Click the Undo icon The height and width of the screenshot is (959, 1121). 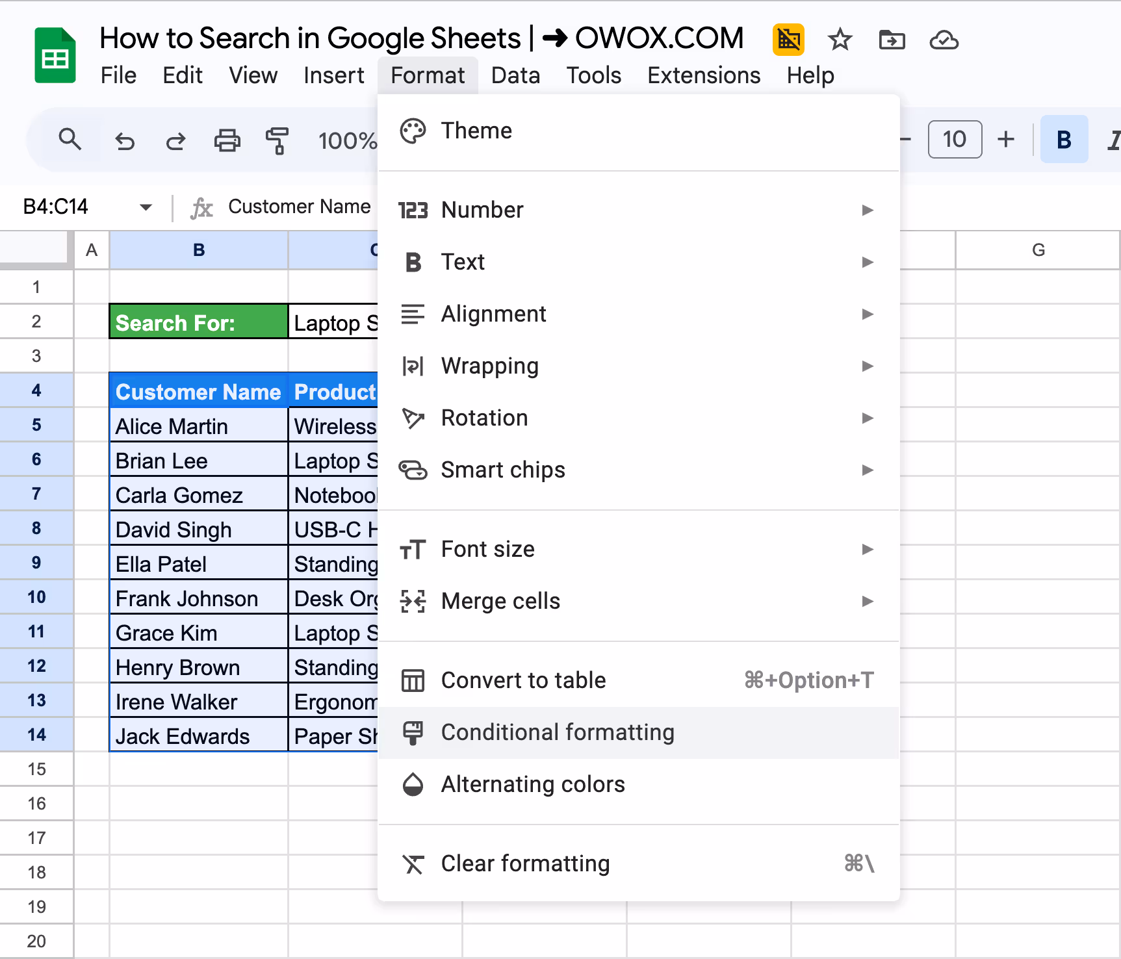(125, 140)
